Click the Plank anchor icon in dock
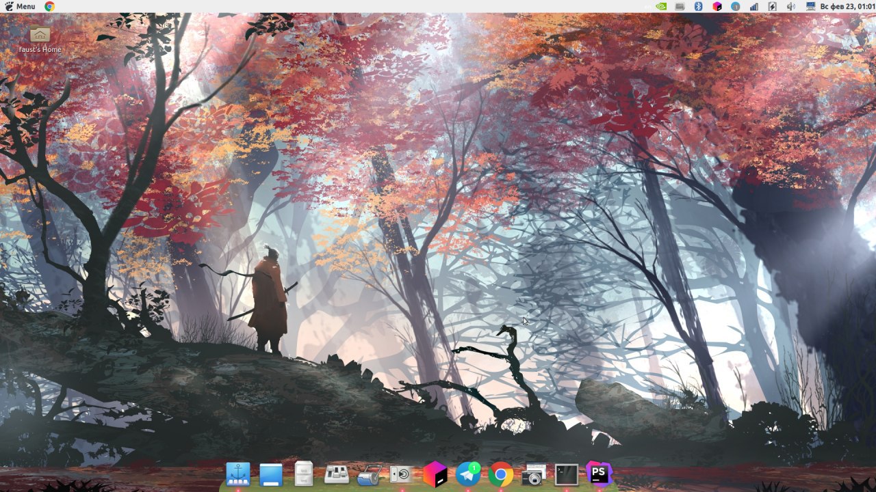 point(238,474)
